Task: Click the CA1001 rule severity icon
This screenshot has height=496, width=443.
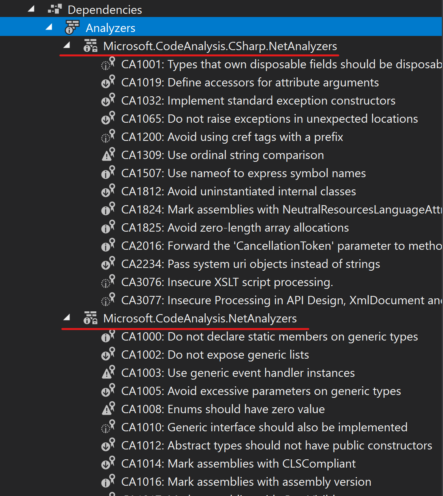Action: 108,64
